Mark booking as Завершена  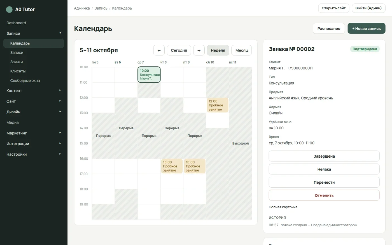tap(324, 156)
